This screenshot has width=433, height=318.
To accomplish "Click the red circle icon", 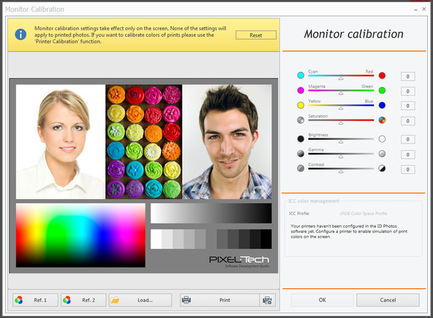I will click(x=382, y=76).
